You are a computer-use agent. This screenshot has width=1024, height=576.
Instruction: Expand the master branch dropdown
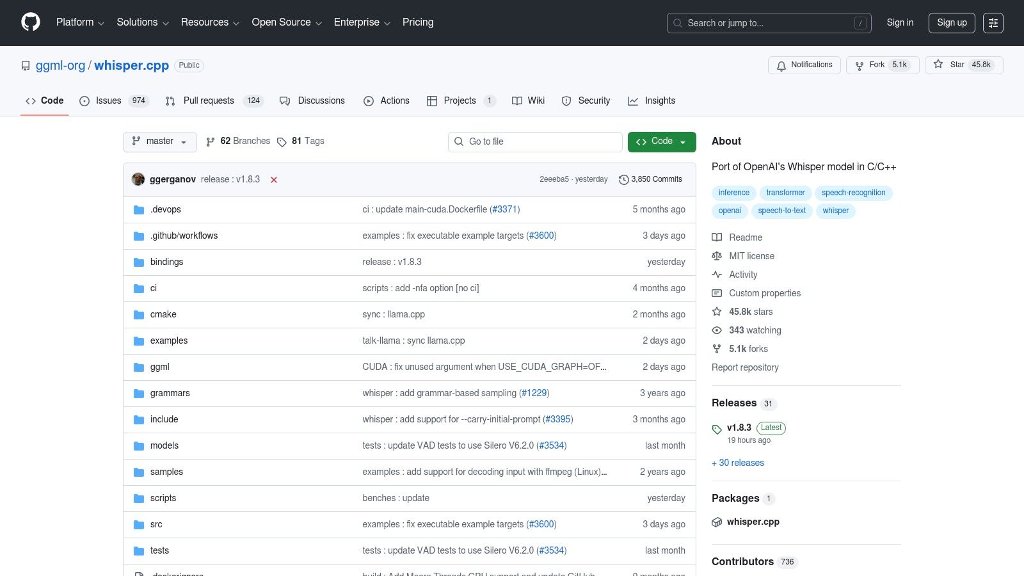point(159,141)
